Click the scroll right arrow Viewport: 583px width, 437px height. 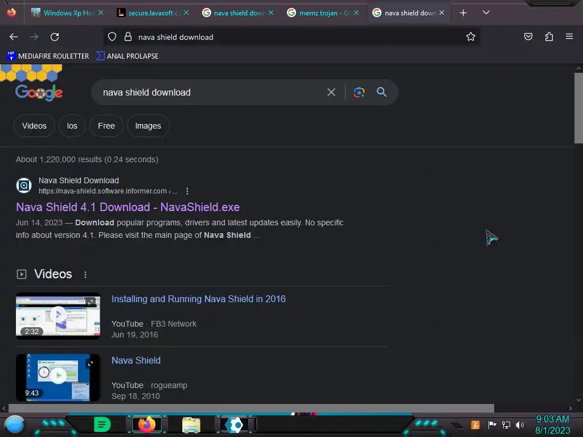coord(570,408)
